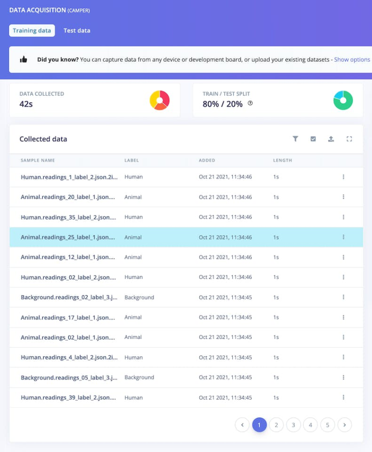Image resolution: width=372 pixels, height=452 pixels.
Task: Open the menu for Animal.readings_25_label_1 row
Action: (344, 237)
